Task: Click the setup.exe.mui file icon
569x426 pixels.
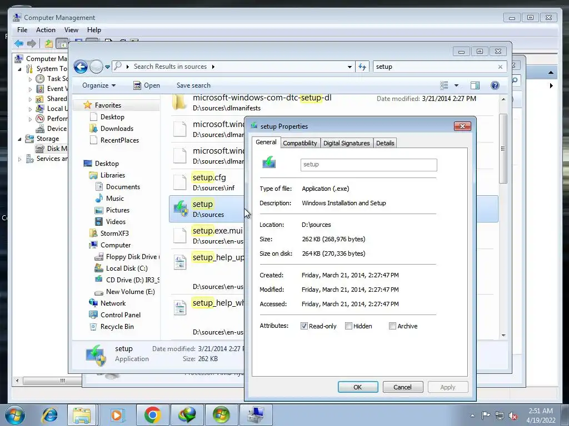Action: 179,235
